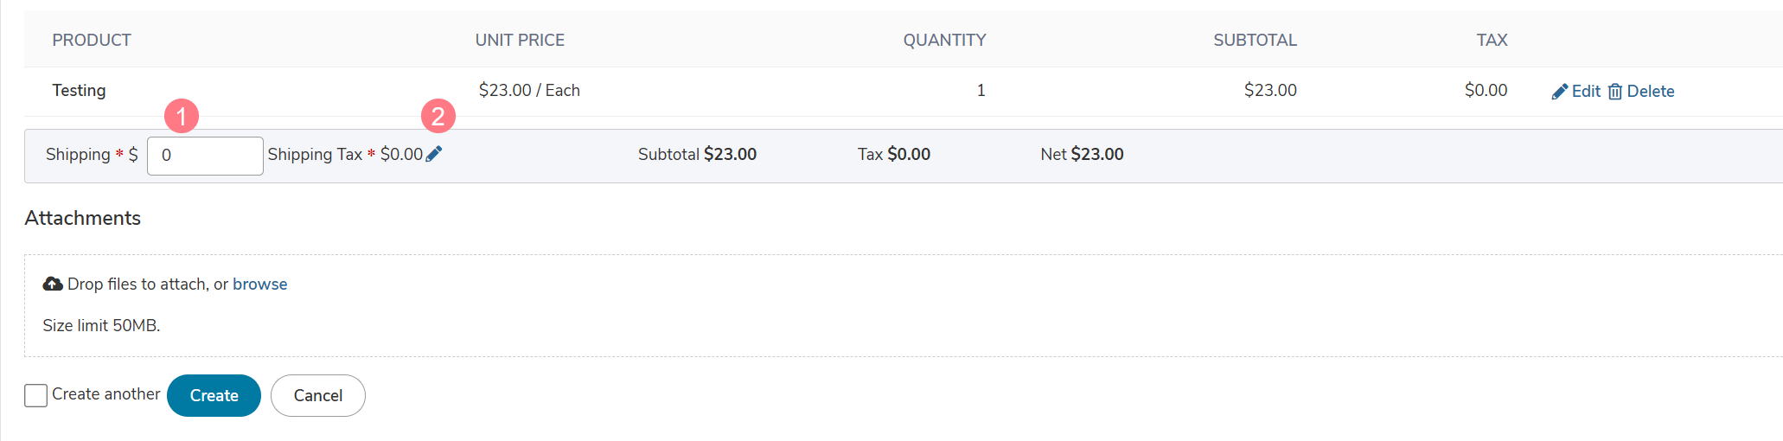The width and height of the screenshot is (1783, 441).
Task: Click the Create another label
Action: (106, 394)
